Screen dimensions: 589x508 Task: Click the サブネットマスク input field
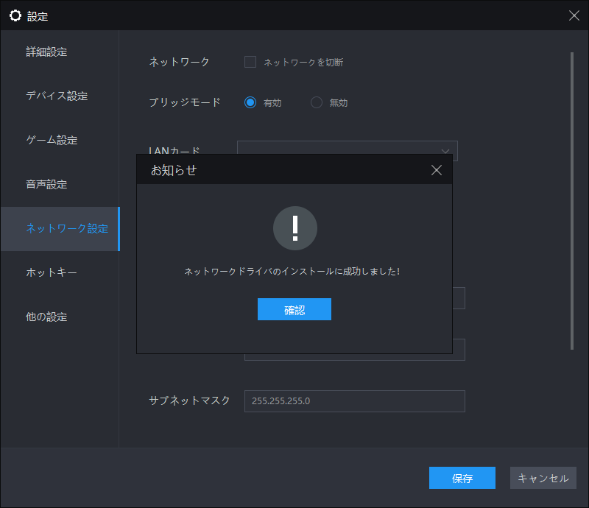click(354, 401)
